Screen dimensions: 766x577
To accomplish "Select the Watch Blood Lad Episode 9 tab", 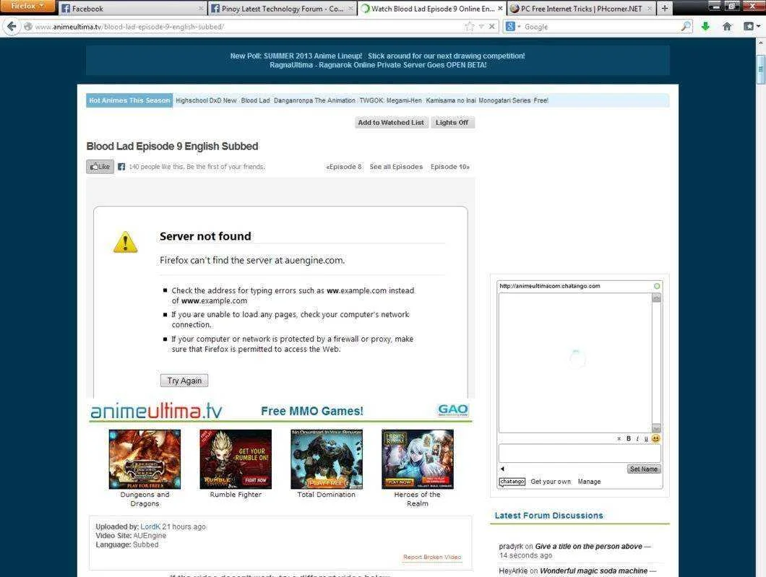I will pos(432,8).
